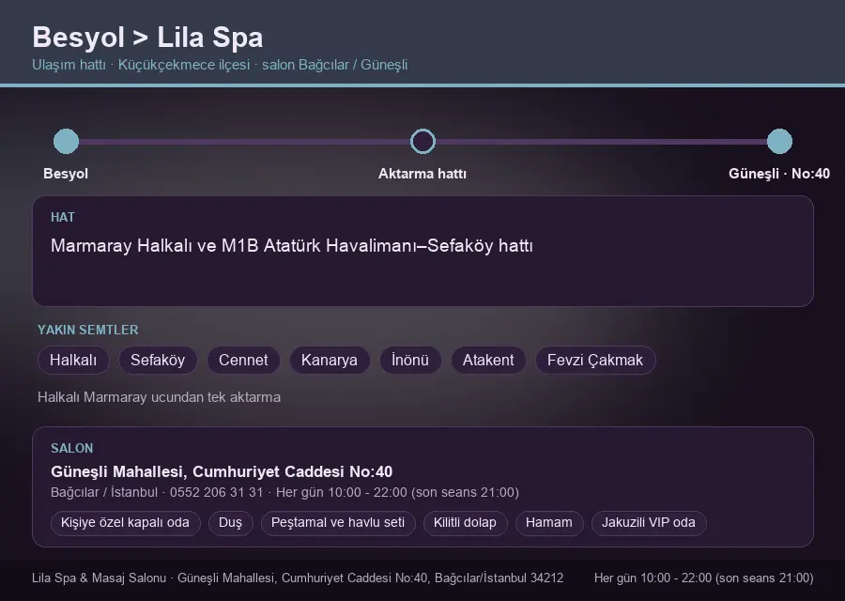The height and width of the screenshot is (601, 845).
Task: Click the Marmaray Halkalı ve M1B line text
Action: pyautogui.click(x=292, y=246)
